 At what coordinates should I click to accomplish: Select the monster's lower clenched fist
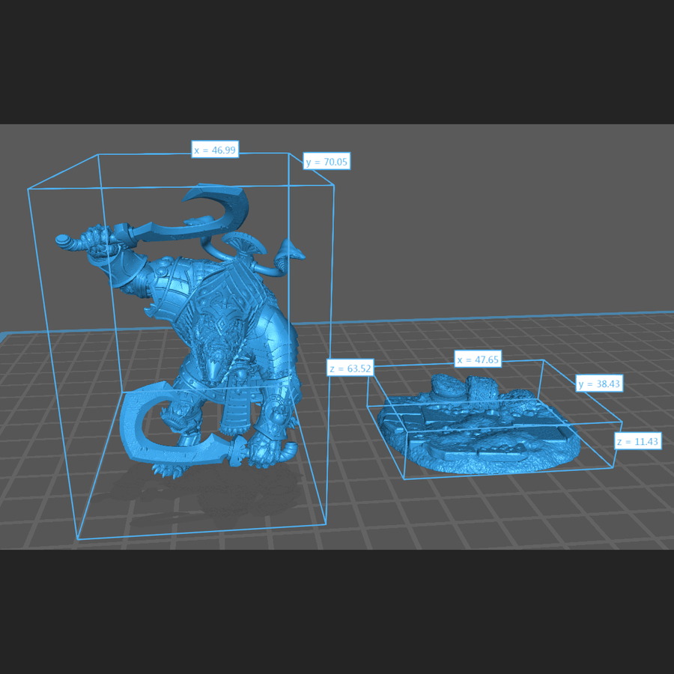tap(264, 449)
